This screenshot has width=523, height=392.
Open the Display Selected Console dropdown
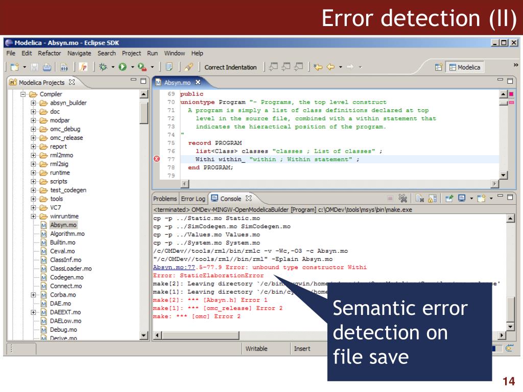coord(471,199)
